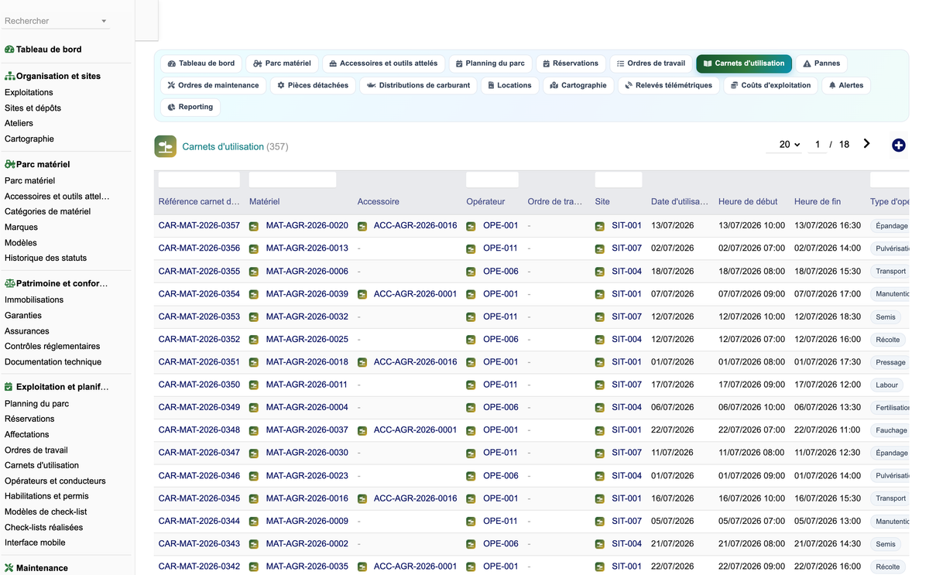
Task: Open the Alertes tab
Action: click(846, 85)
